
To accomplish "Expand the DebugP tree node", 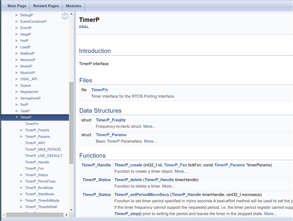I will tap(17, 15).
